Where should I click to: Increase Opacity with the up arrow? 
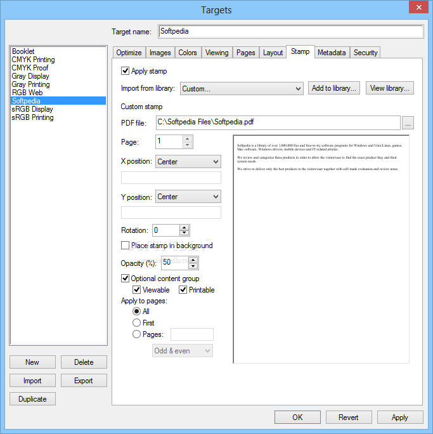pos(193,260)
